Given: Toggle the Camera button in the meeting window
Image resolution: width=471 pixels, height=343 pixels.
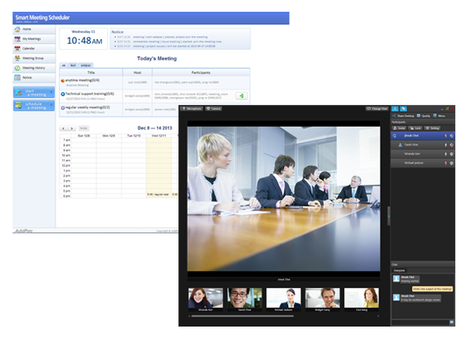Looking at the screenshot, I should (214, 109).
